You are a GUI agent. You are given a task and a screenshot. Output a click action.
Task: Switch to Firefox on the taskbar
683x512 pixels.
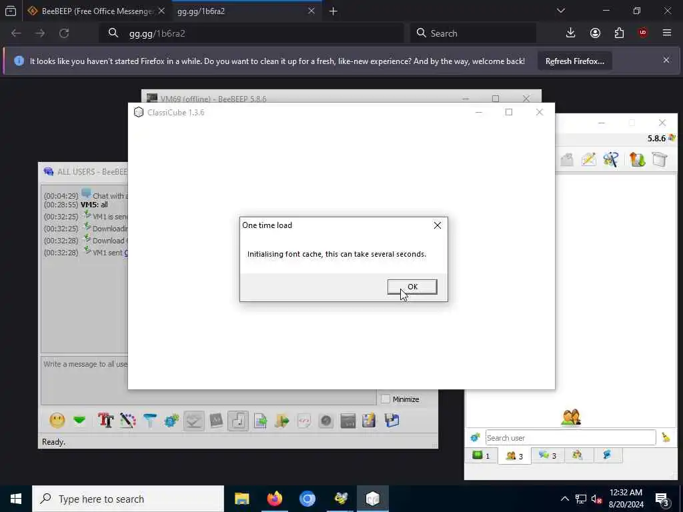click(274, 499)
